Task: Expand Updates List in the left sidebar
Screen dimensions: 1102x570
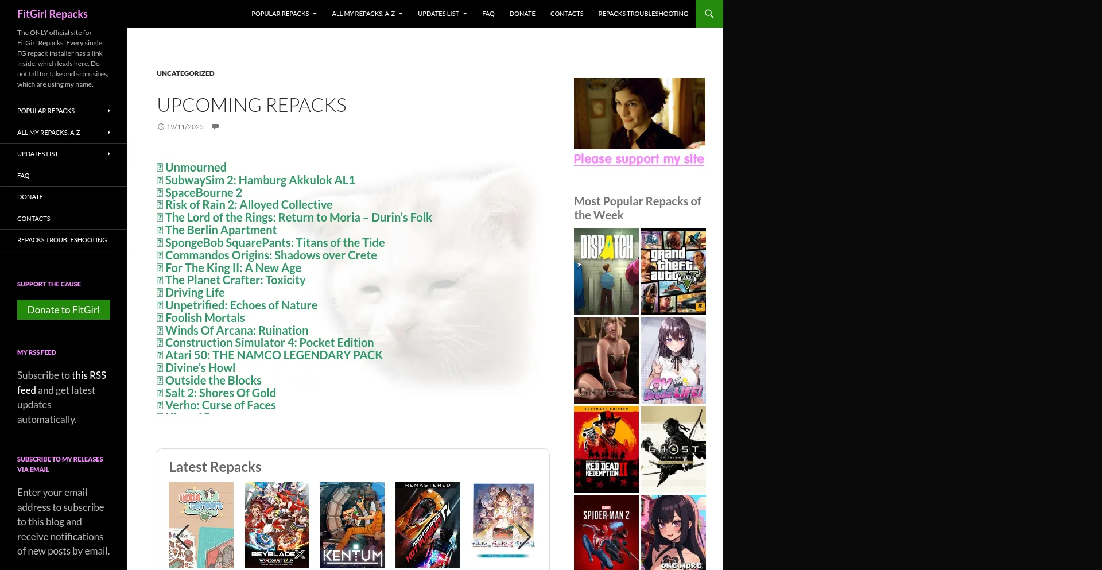Action: pos(63,154)
